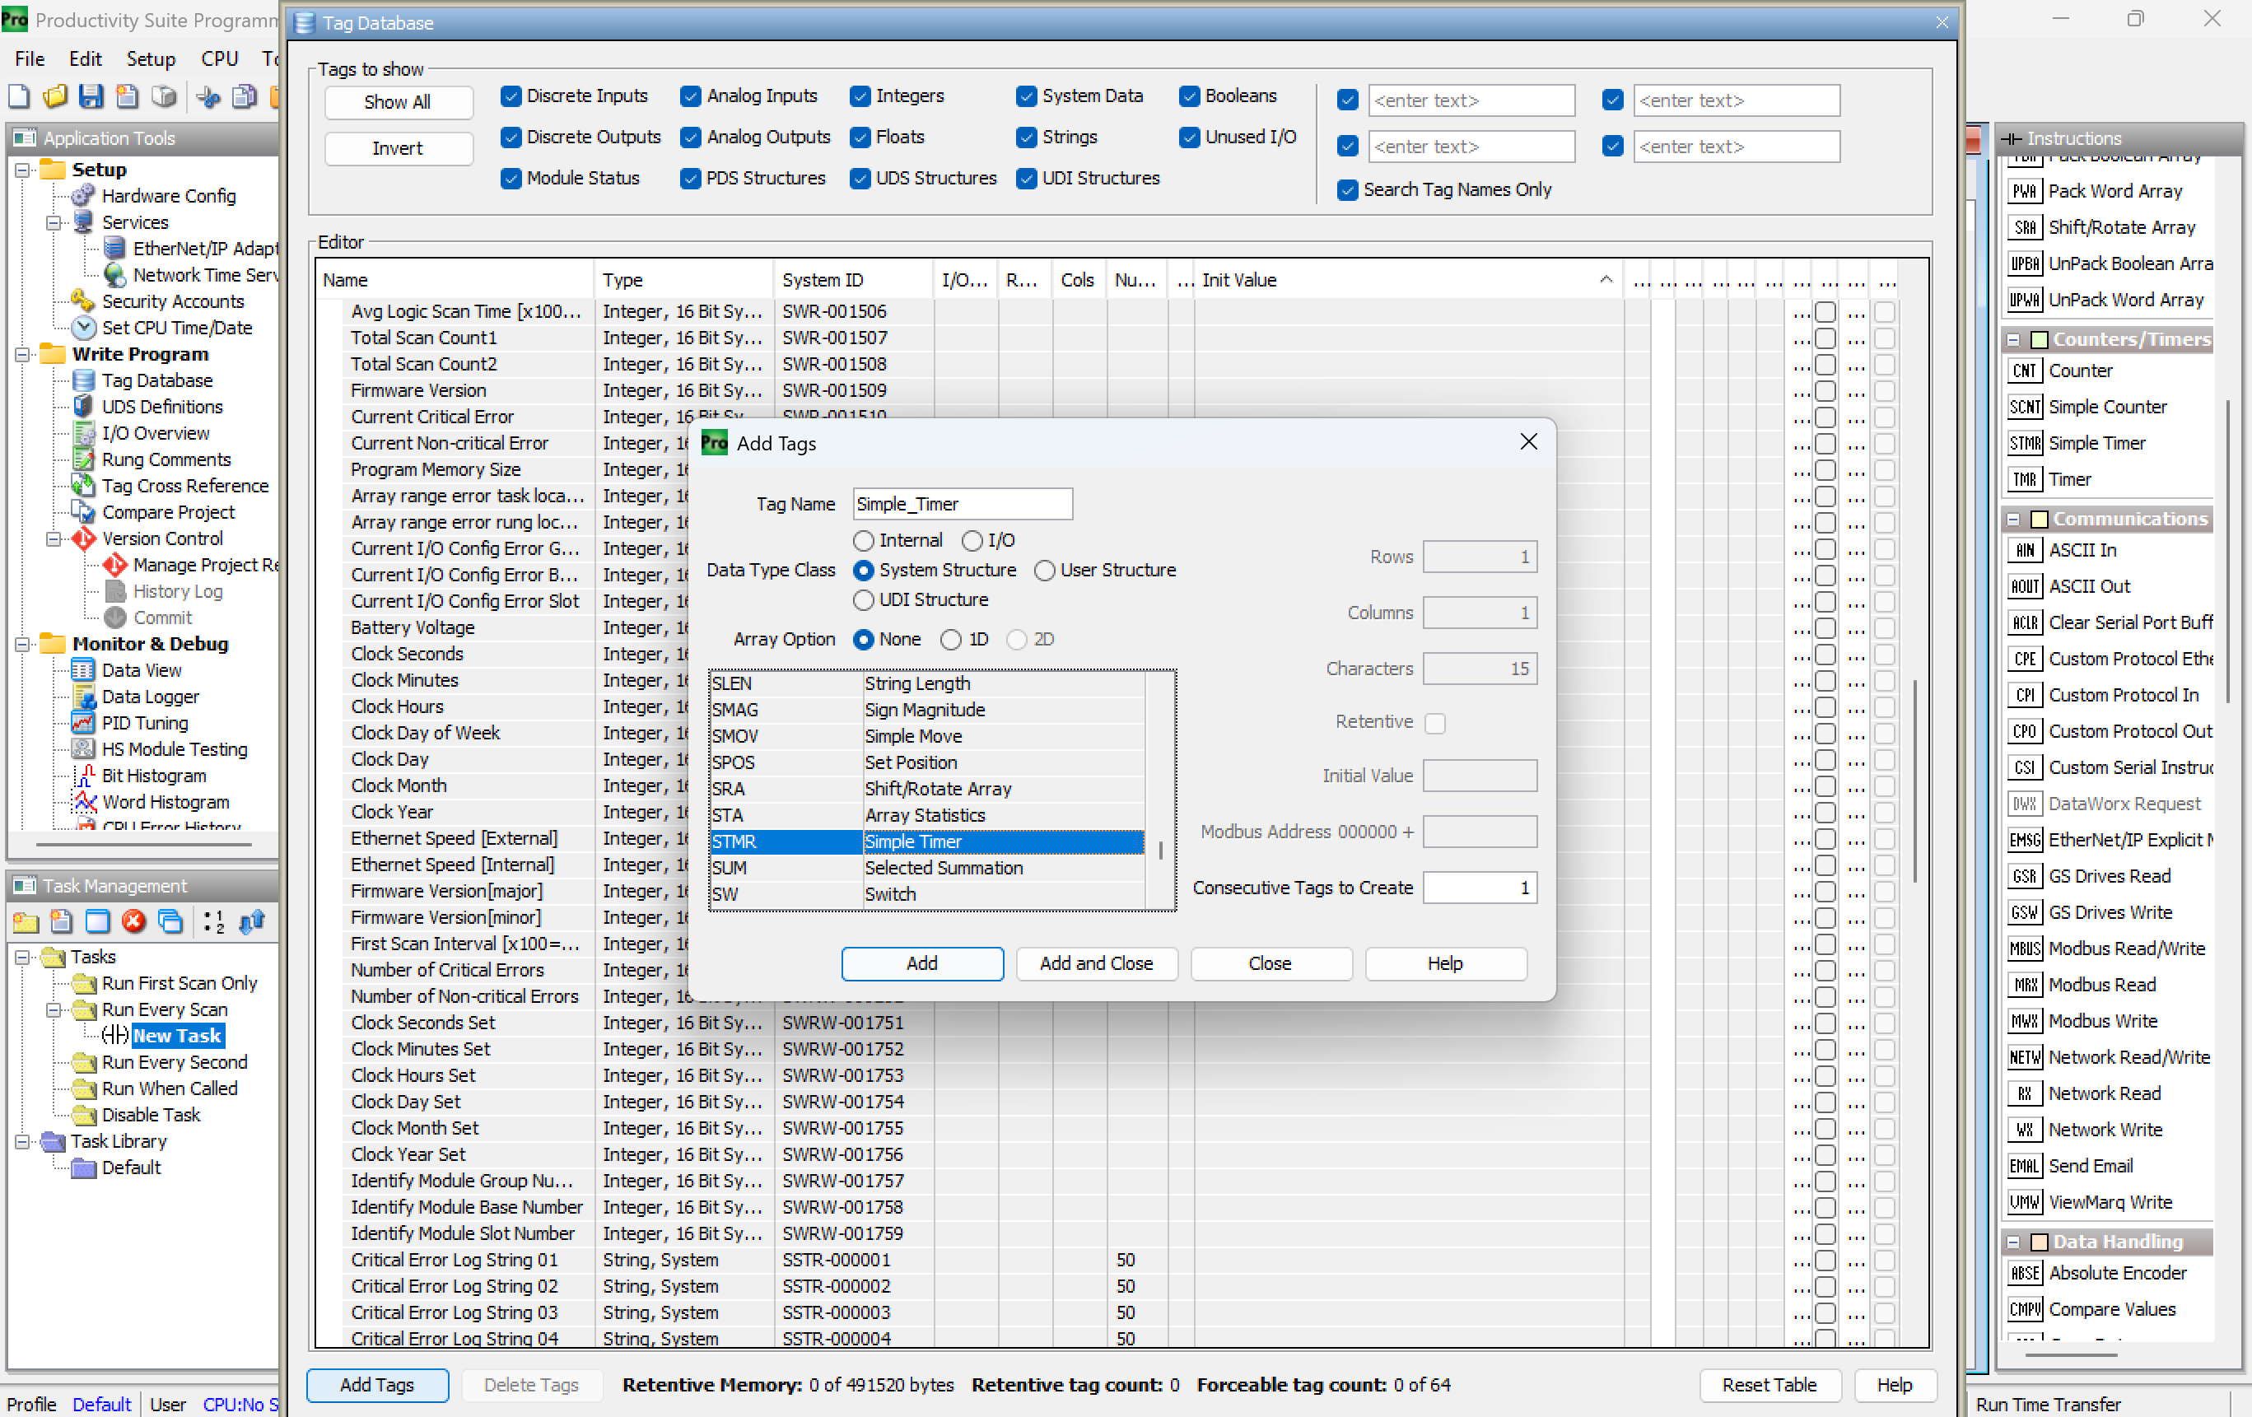
Task: Toggle Search Tag Names Only checkbox
Action: 1347,190
